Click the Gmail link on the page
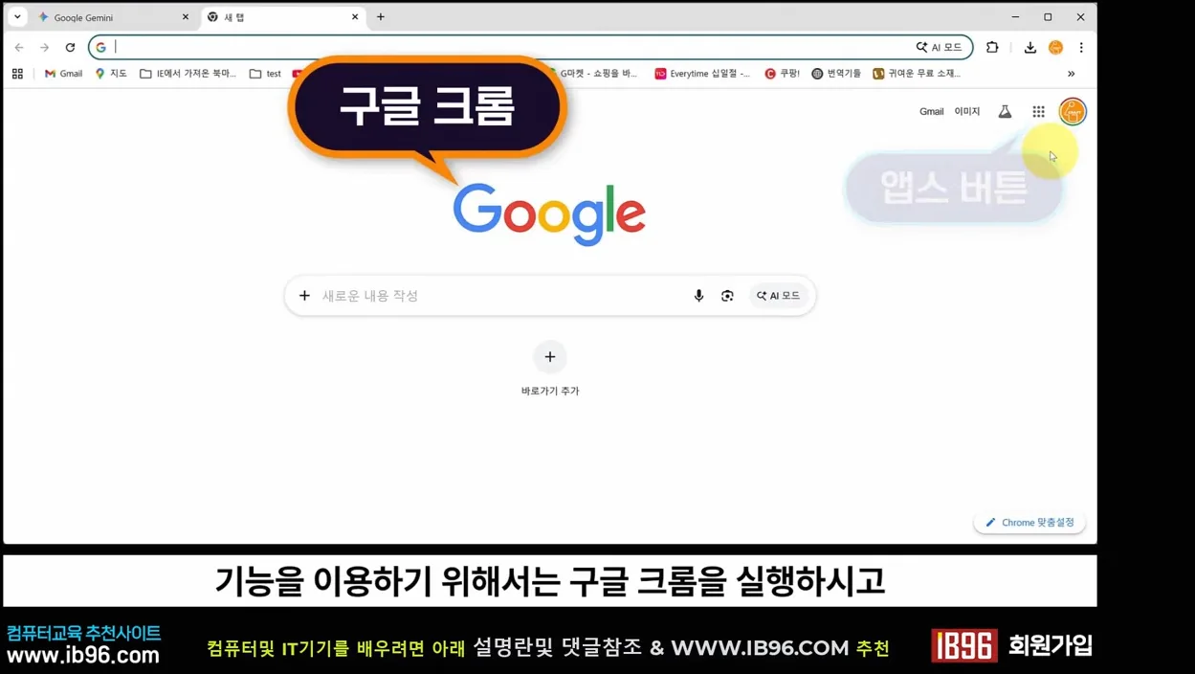This screenshot has width=1195, height=674. (932, 112)
